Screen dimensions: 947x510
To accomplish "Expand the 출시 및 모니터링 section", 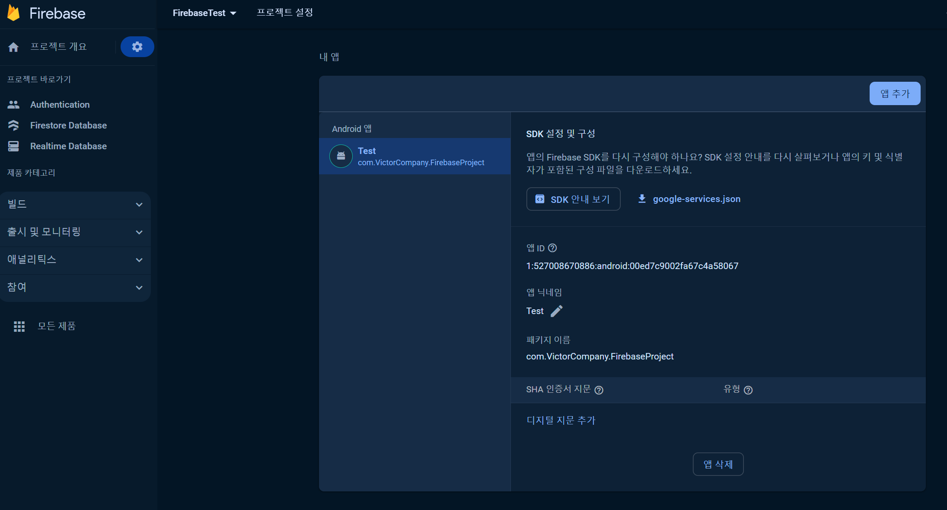I will 75,232.
